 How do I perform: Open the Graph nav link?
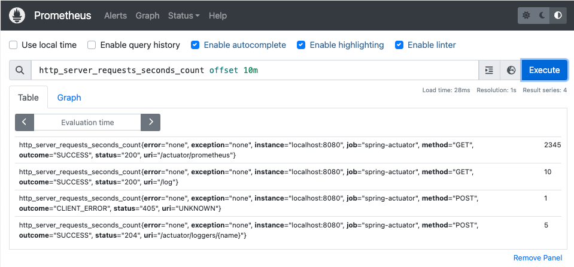click(147, 16)
